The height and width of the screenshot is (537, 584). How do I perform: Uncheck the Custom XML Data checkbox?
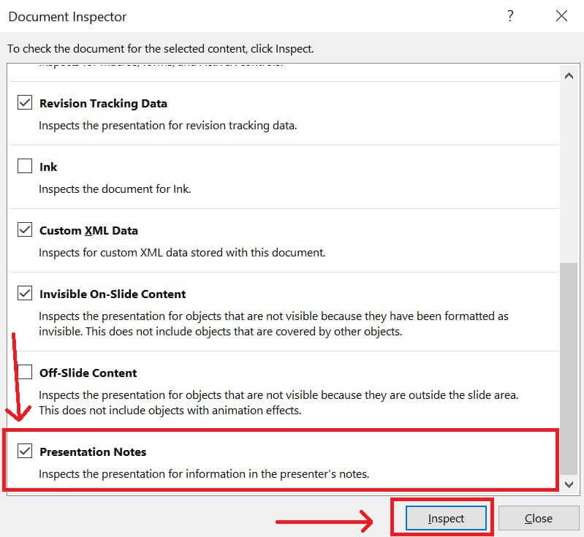click(25, 230)
